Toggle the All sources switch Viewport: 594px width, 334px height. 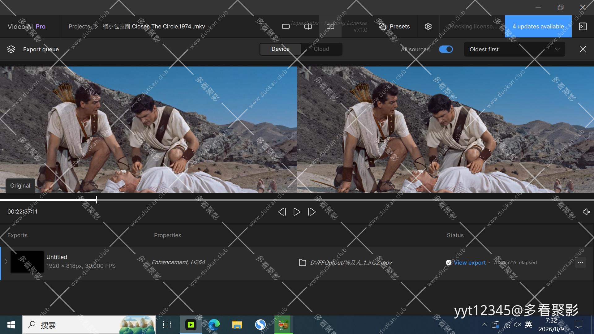coord(446,49)
